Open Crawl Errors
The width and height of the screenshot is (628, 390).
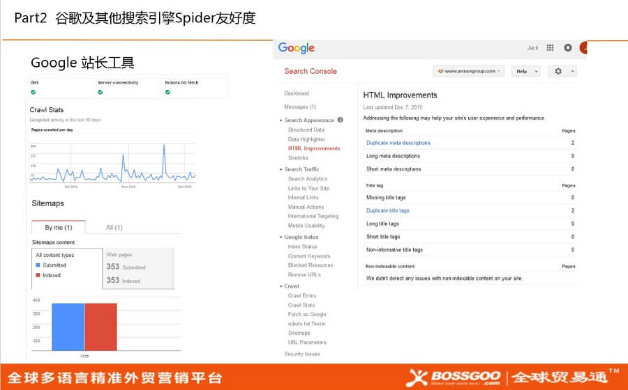[x=302, y=296]
